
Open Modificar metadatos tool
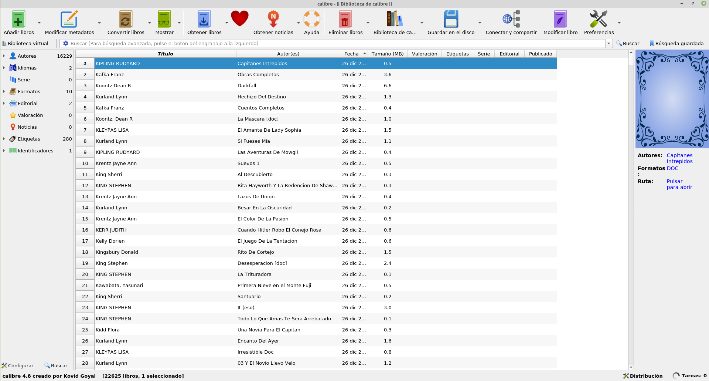[x=69, y=19]
